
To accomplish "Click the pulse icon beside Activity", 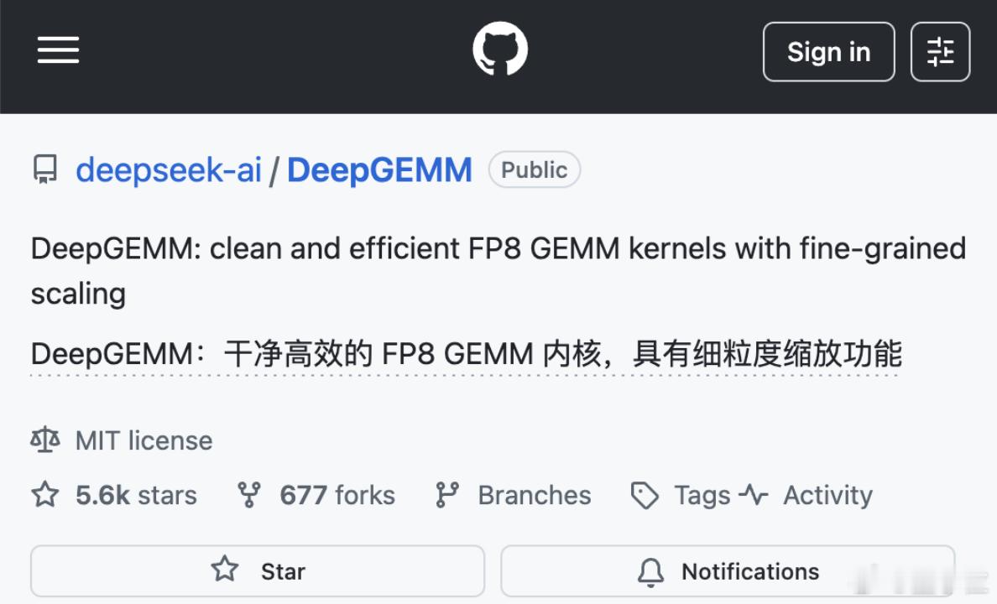I will pos(754,495).
